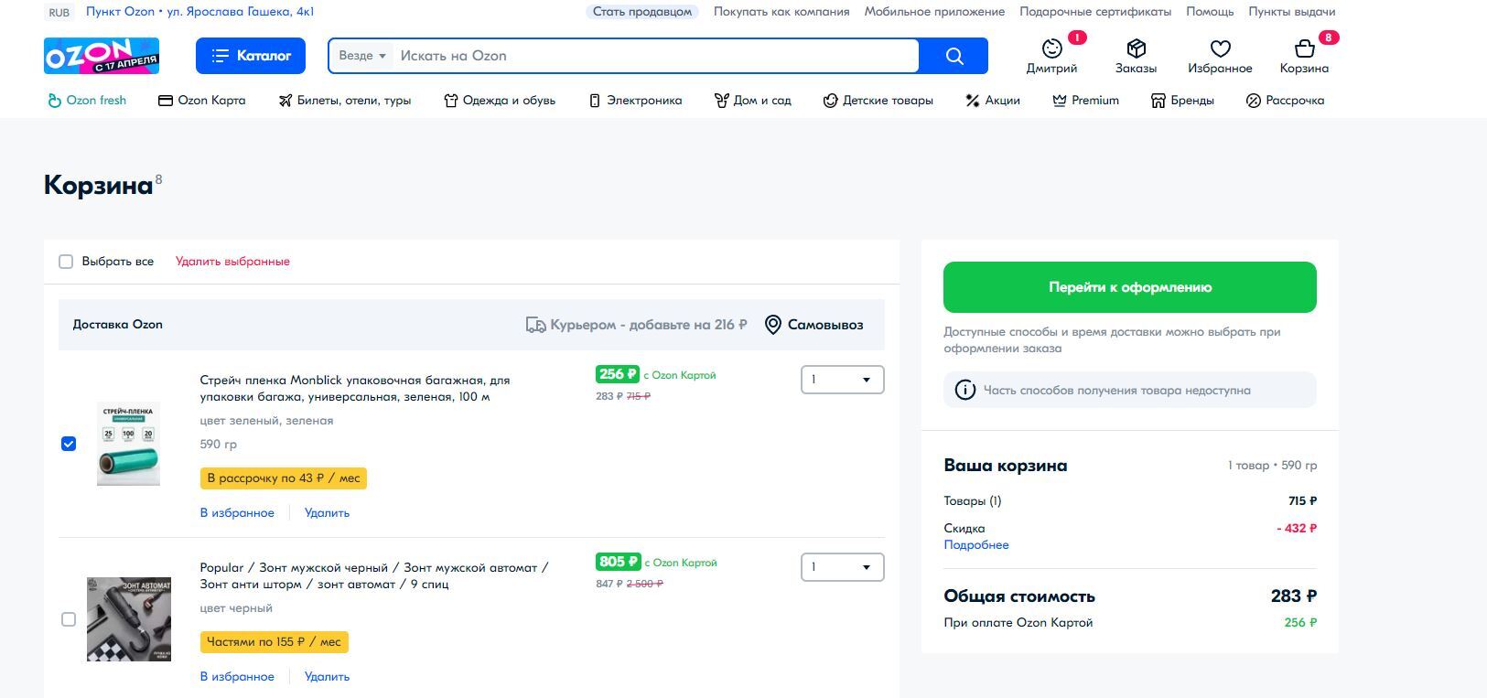Open Дмитрий profile icon

pos(1051,48)
